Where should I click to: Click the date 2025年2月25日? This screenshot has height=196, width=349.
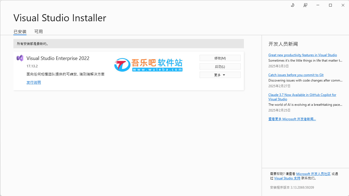279,110
